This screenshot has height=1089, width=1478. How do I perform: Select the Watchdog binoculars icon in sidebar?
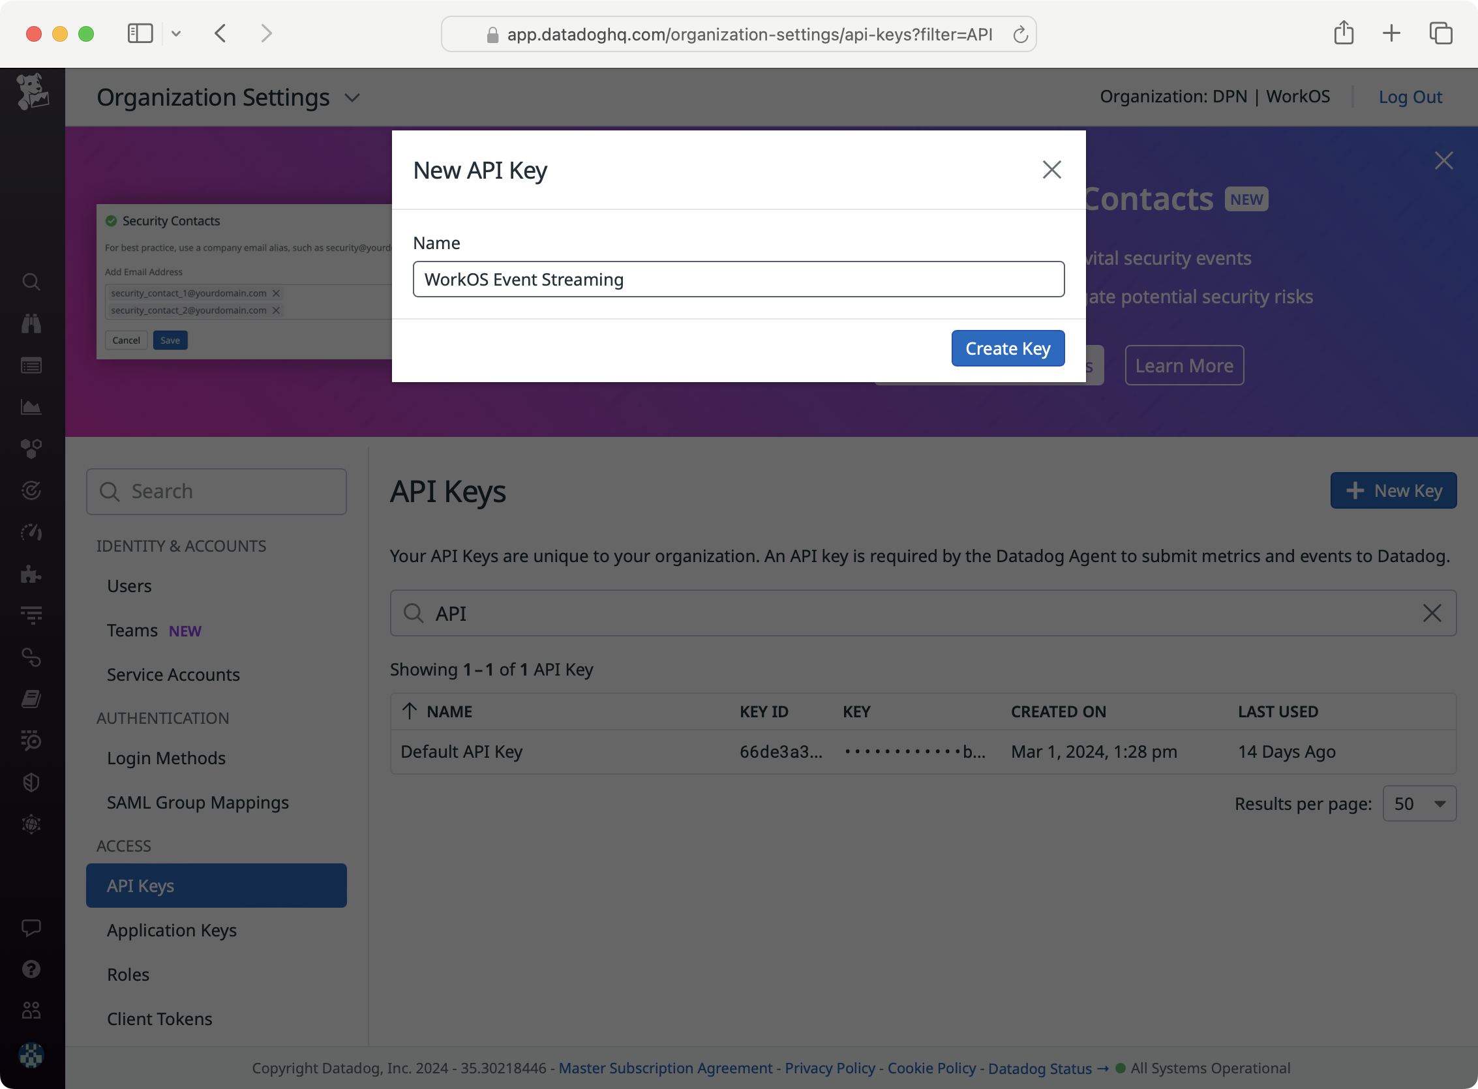point(31,322)
